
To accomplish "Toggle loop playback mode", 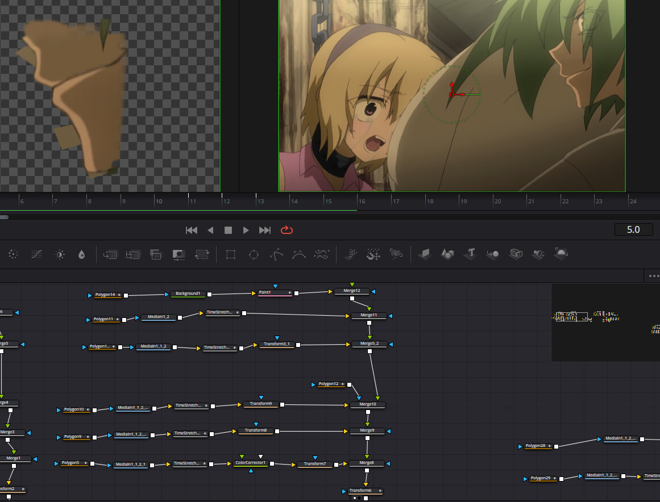I will click(x=287, y=230).
